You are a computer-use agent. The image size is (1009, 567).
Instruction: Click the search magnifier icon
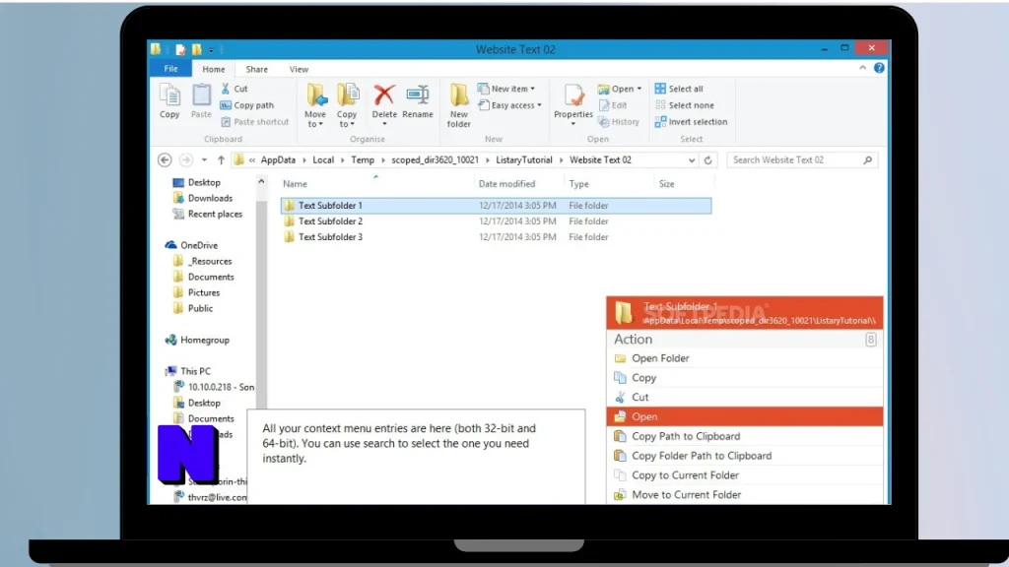tap(867, 160)
